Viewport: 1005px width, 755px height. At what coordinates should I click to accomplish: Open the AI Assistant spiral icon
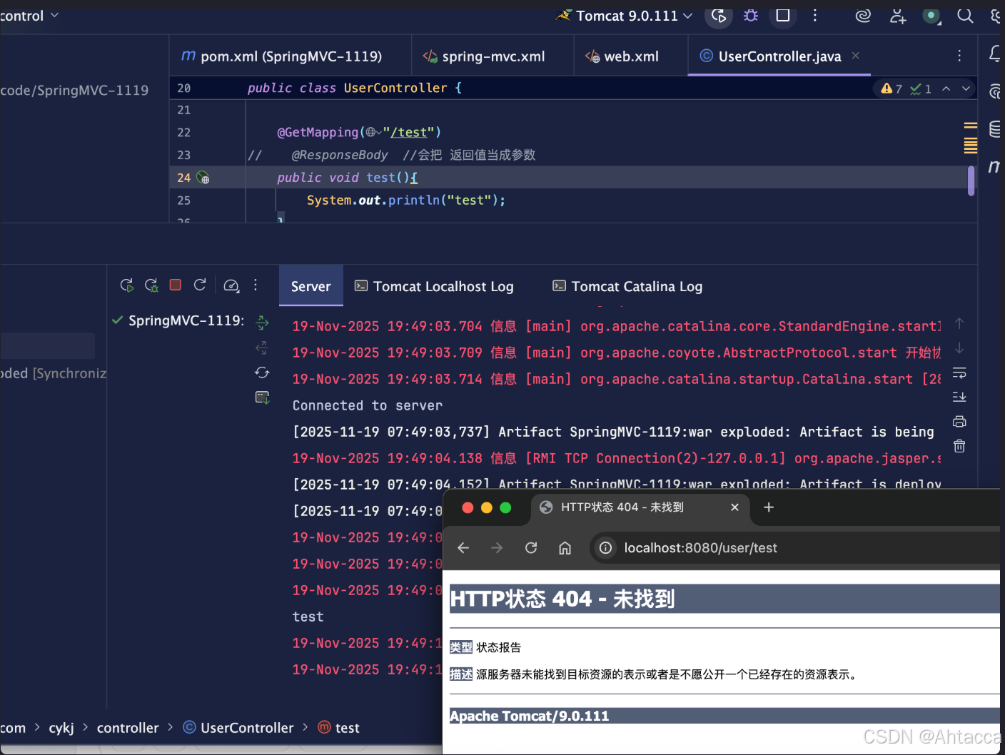click(x=863, y=16)
